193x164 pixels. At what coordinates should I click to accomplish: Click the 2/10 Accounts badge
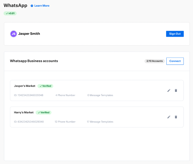(154, 61)
